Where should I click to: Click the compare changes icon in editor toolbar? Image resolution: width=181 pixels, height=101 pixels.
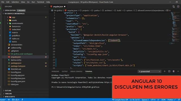(174, 6)
